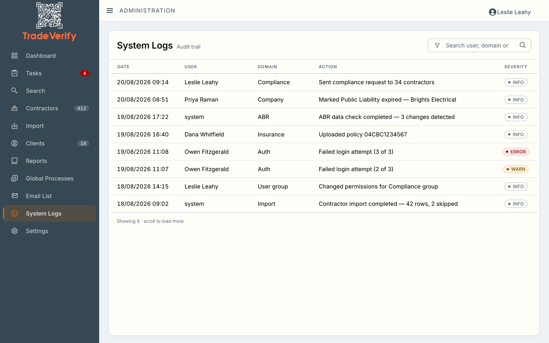Sort by the ACTION column header
Image resolution: width=549 pixels, height=343 pixels.
(x=328, y=67)
